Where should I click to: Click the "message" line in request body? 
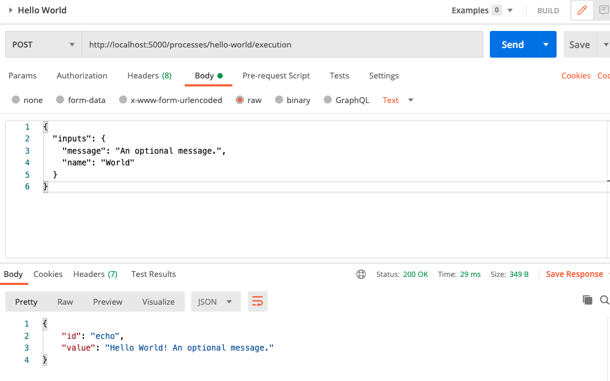pyautogui.click(x=144, y=151)
